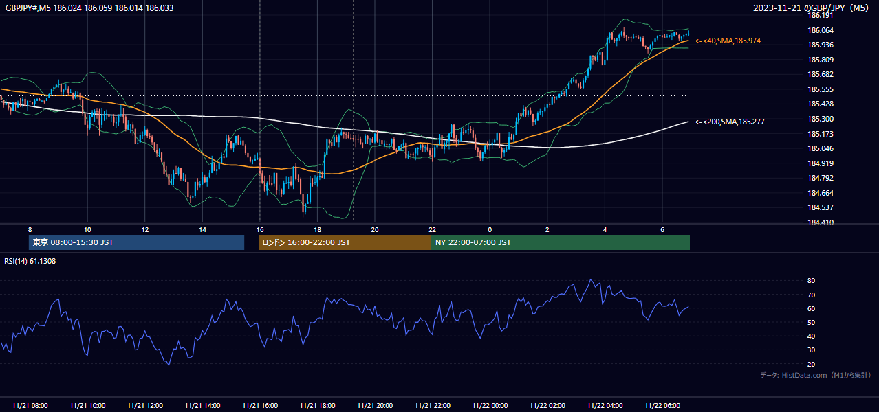This screenshot has height=412, width=879.
Task: Click the HistData.com data source credit
Action: pyautogui.click(x=815, y=375)
